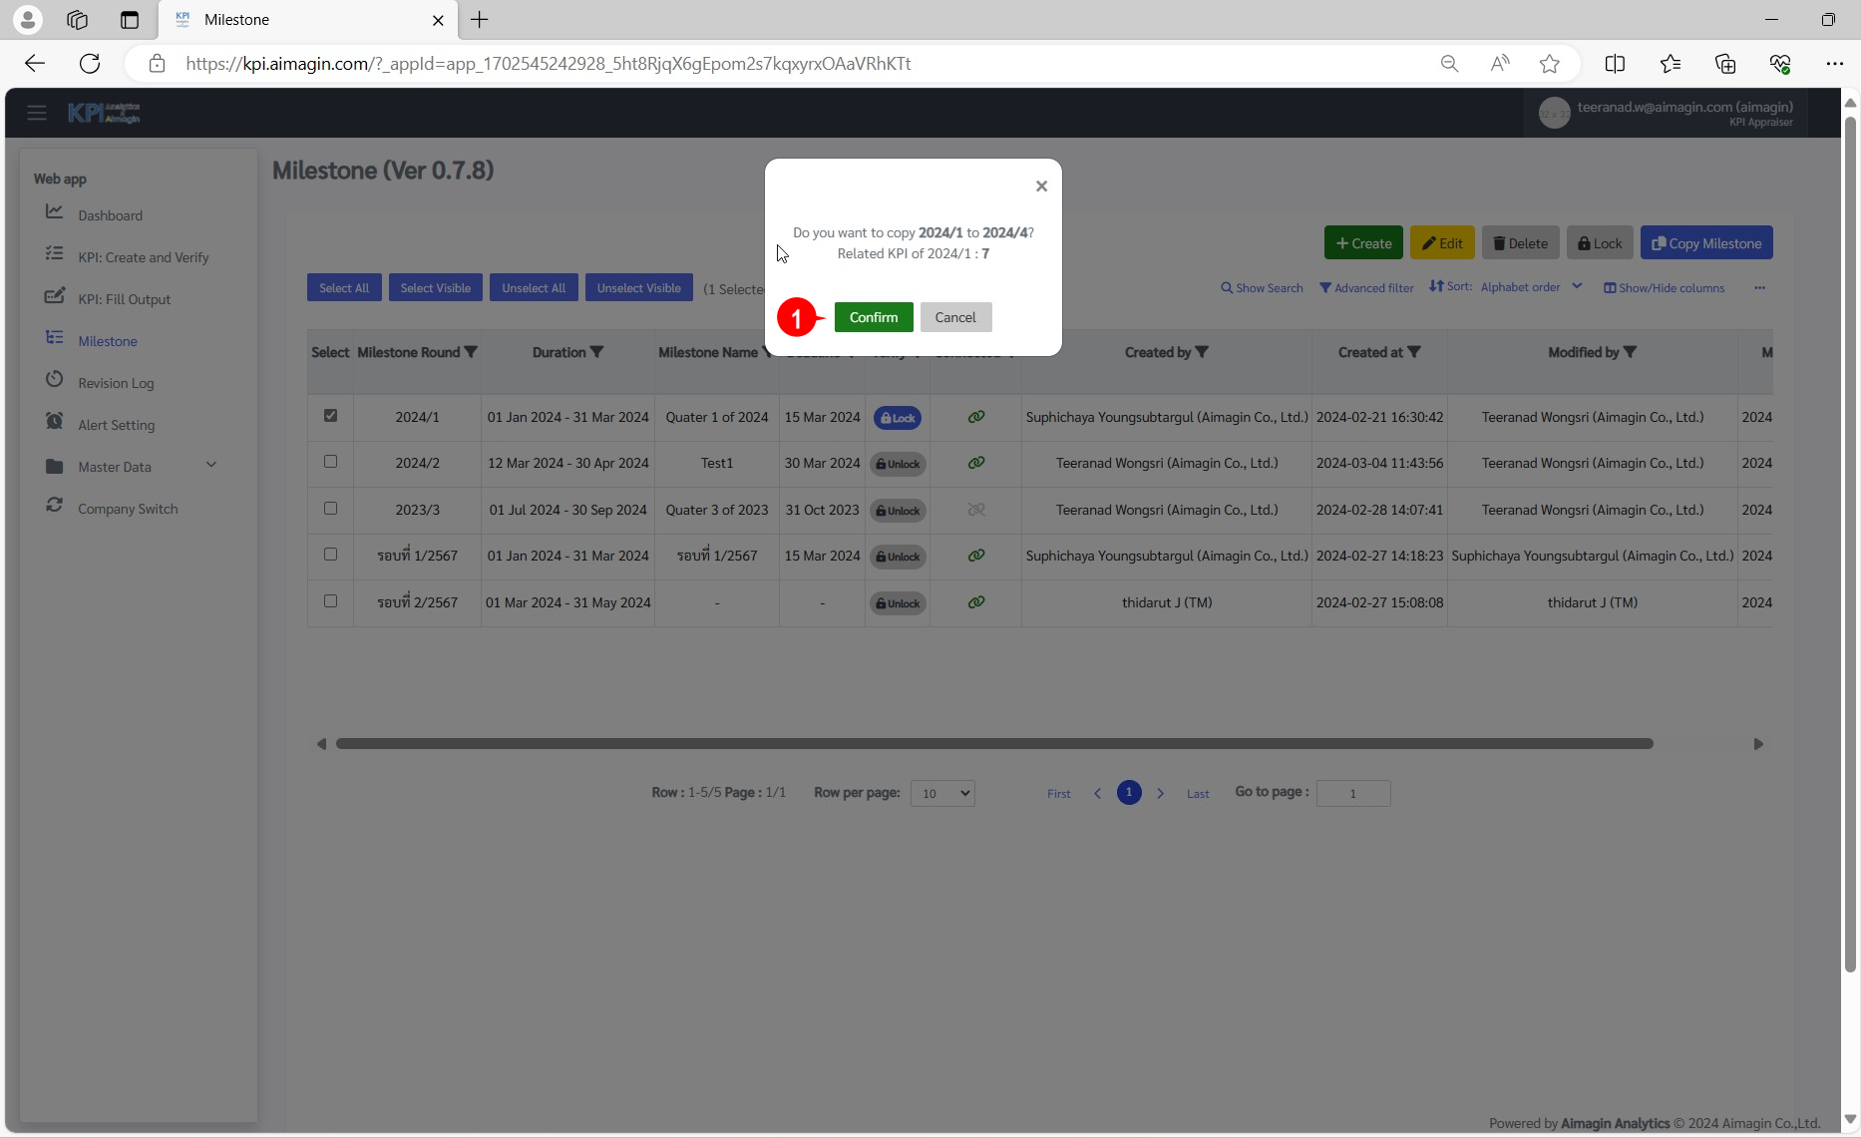Open KPI: Fill Output menu item
The height and width of the screenshot is (1138, 1861).
pos(124,299)
